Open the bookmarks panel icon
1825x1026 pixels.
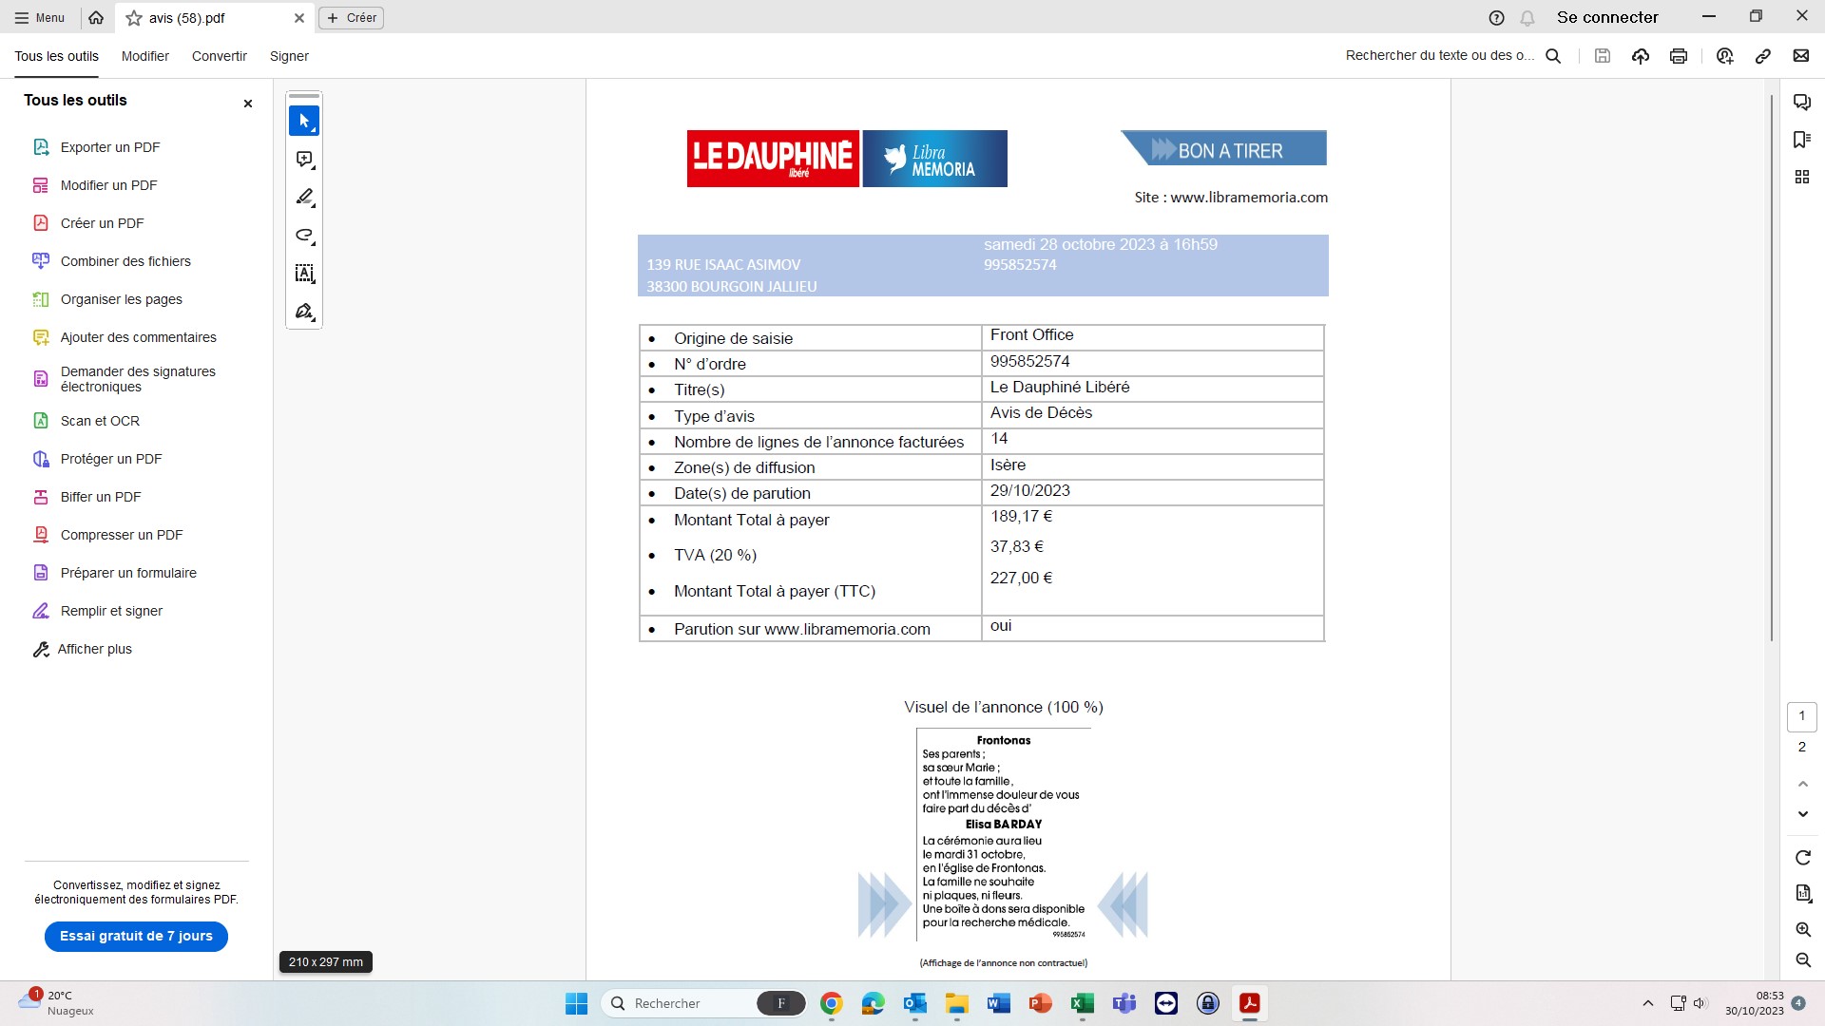tap(1801, 140)
